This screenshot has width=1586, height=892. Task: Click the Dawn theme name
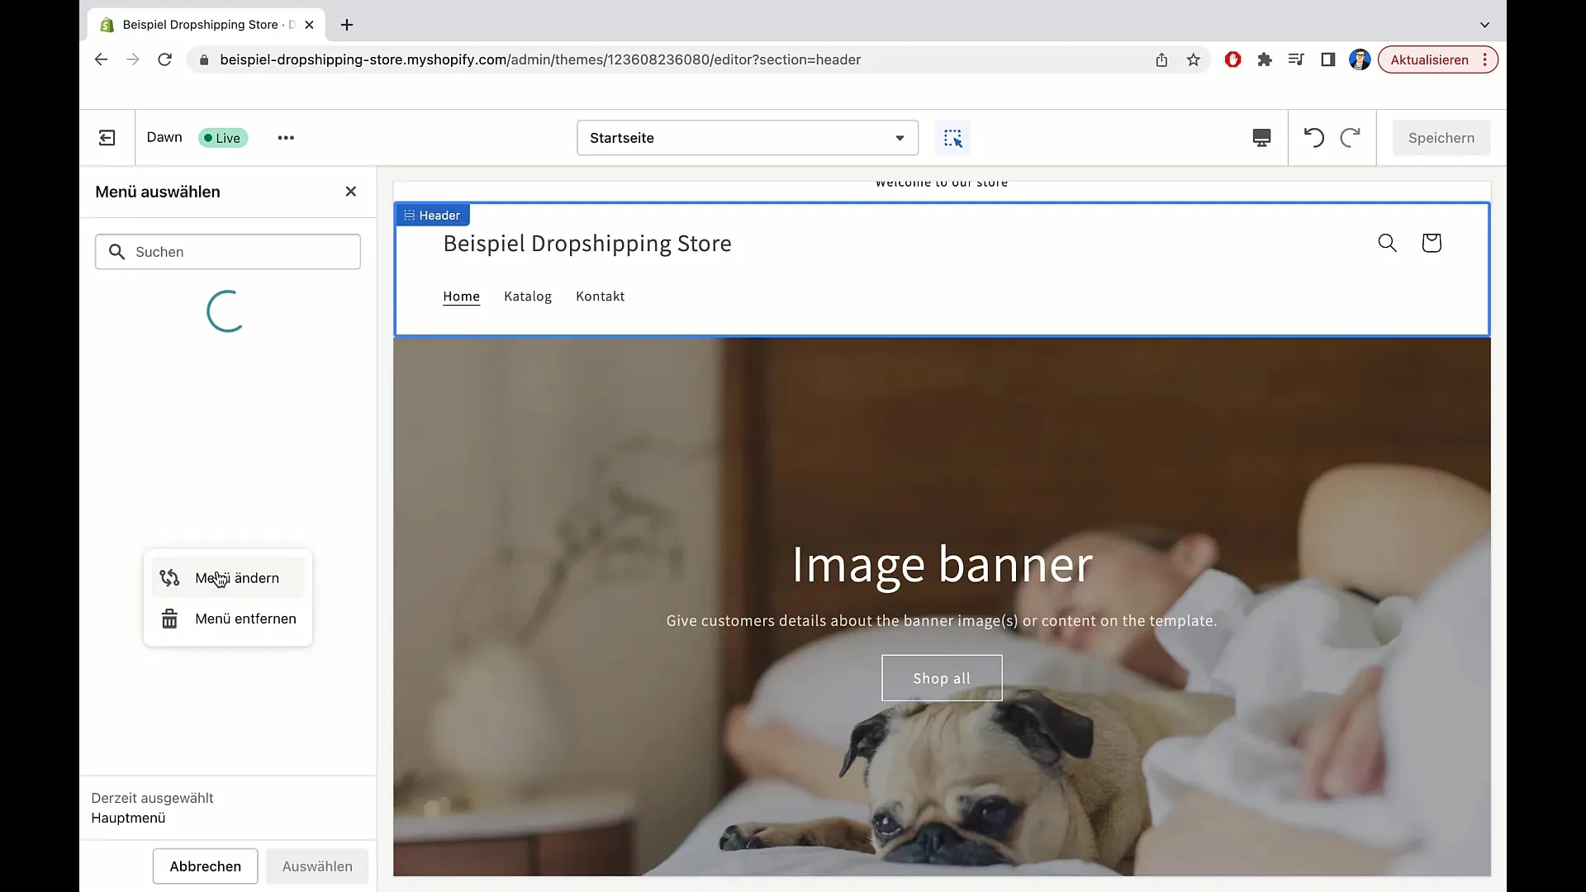click(x=164, y=137)
